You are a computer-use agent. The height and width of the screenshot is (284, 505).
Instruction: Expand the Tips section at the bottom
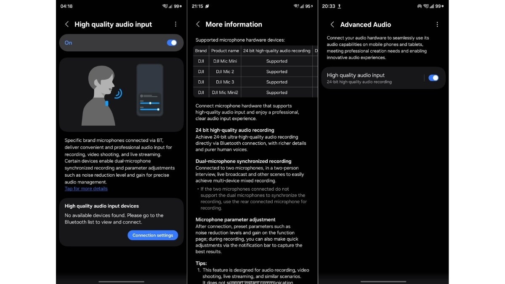click(x=201, y=263)
